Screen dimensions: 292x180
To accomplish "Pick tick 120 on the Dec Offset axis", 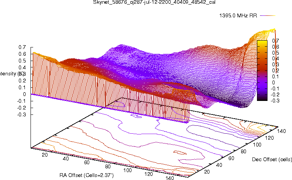I will (269, 138).
